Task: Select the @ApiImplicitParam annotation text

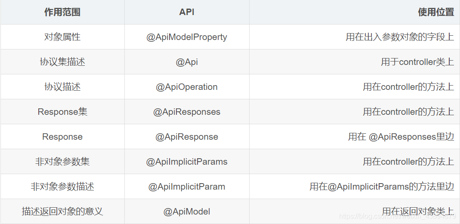Action: 187,187
